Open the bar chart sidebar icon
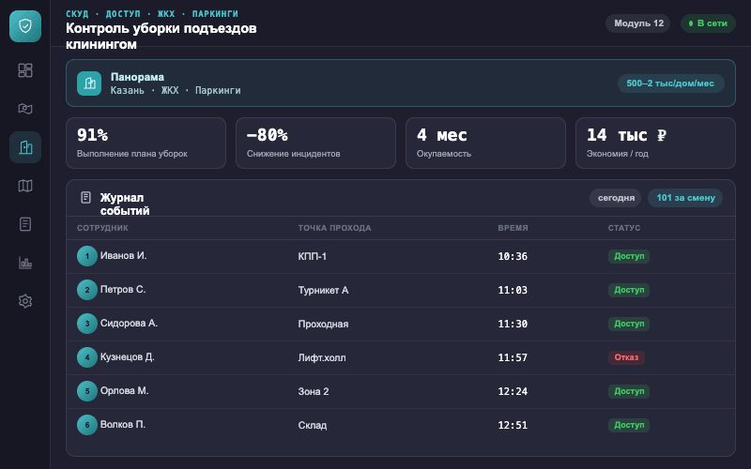 25,263
